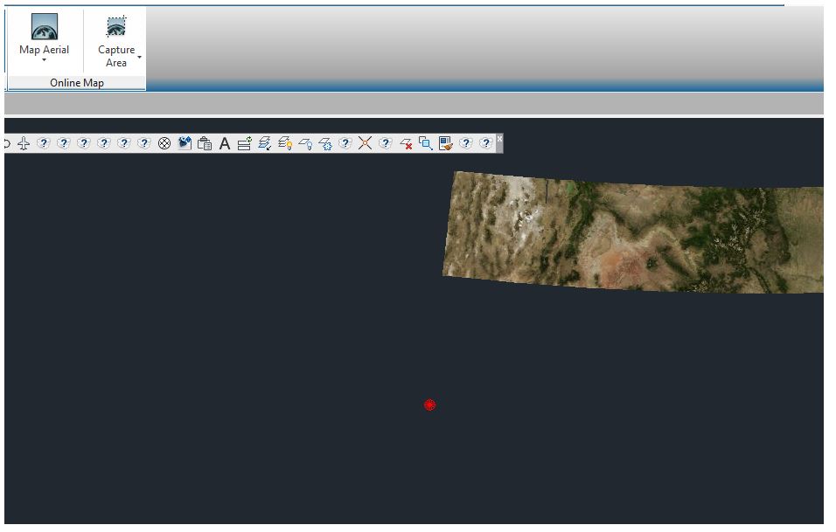Click the add new layer icon with green plus
This screenshot has height=532, width=836.
click(x=243, y=143)
